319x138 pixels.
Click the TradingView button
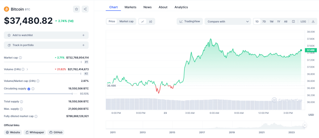[x=190, y=21]
